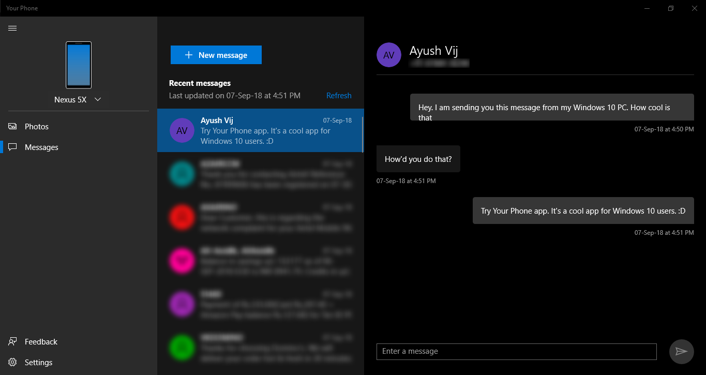Click the Refresh link
The width and height of the screenshot is (706, 375).
339,95
